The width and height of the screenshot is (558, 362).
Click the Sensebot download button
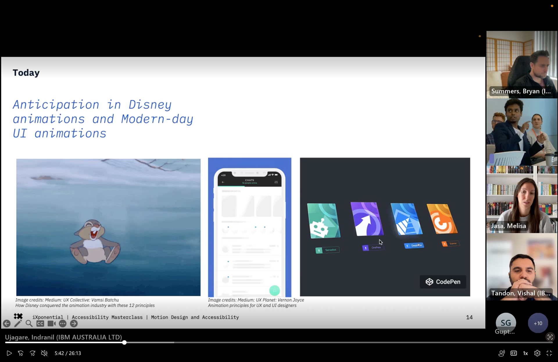[327, 250]
